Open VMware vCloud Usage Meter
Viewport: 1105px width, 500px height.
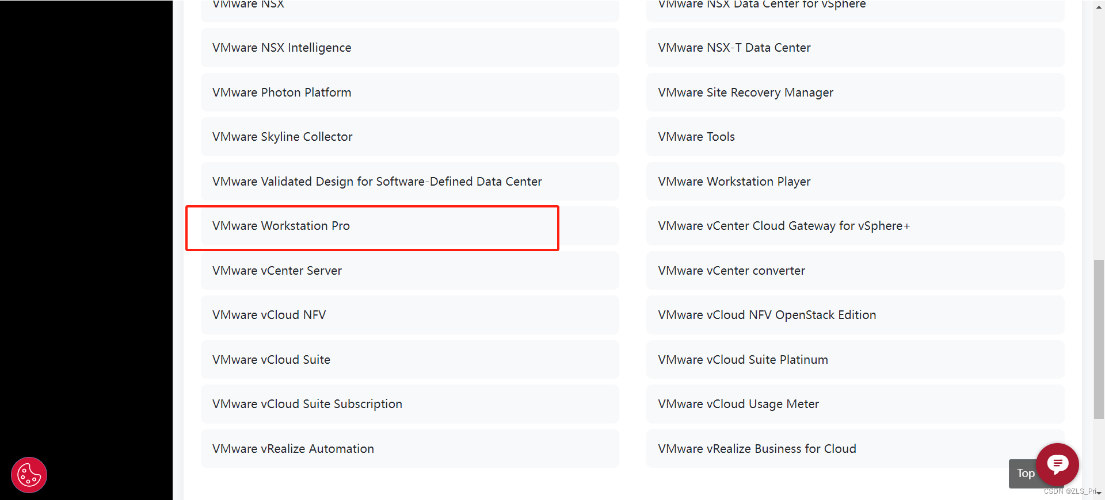pos(855,404)
